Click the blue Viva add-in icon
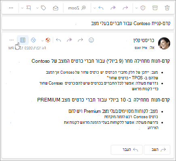Viewport: 176px width, 161px height. point(33,40)
